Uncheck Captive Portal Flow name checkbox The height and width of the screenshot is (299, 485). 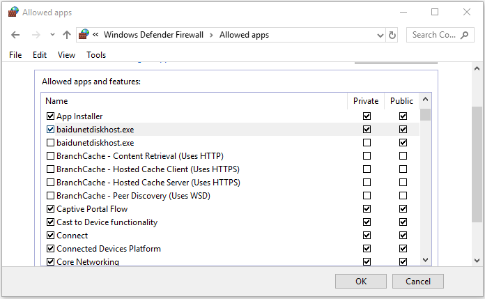(x=50, y=209)
